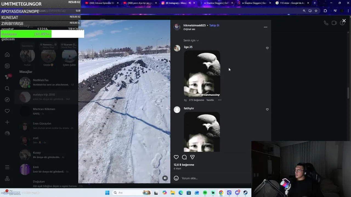The image size is (351, 197).
Task: Open more options on 3ge.35 comment
Action: click(220, 100)
